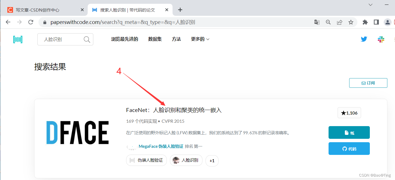
Task: Click the 搜索结果 heading
Action: pyautogui.click(x=50, y=67)
